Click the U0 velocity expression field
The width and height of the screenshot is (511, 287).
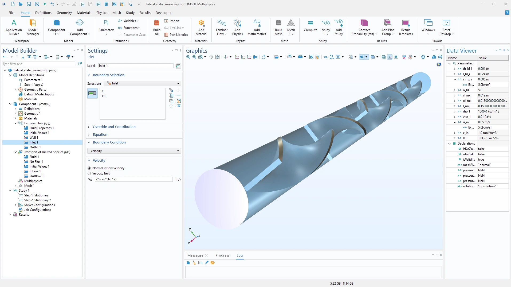[133, 179]
